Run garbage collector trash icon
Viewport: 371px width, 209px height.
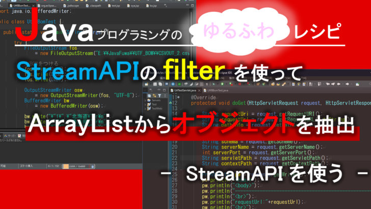[93, 166]
